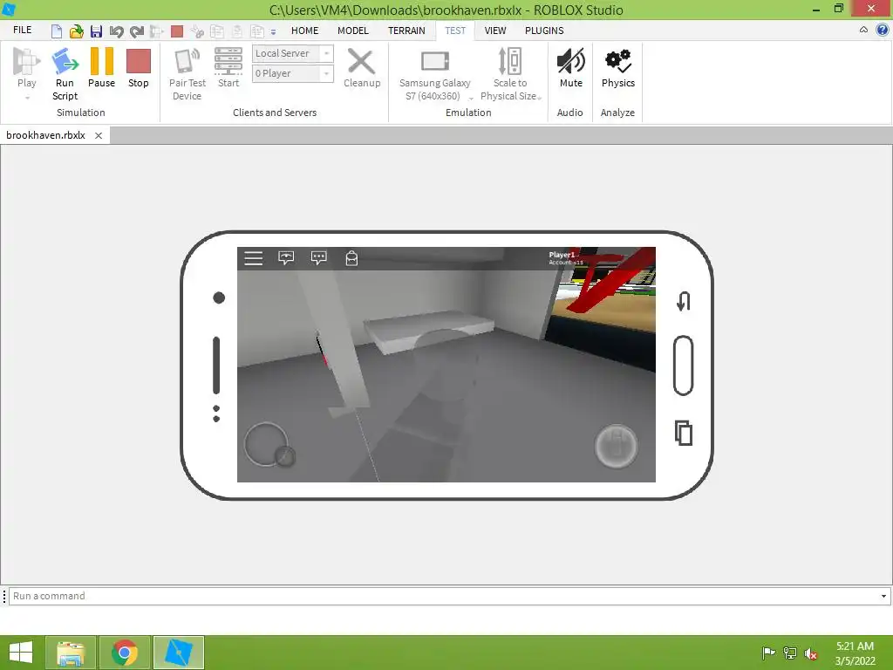Image resolution: width=893 pixels, height=670 pixels.
Task: Click the copy icon in quick access toolbar
Action: click(x=217, y=31)
